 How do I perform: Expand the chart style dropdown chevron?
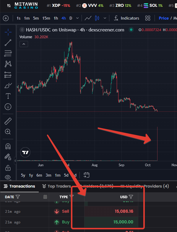105,18
